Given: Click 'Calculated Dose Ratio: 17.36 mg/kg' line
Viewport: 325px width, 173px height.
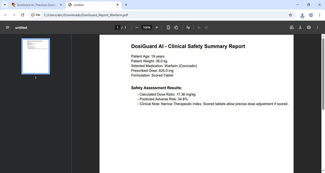Looking at the screenshot, I should click(167, 94).
